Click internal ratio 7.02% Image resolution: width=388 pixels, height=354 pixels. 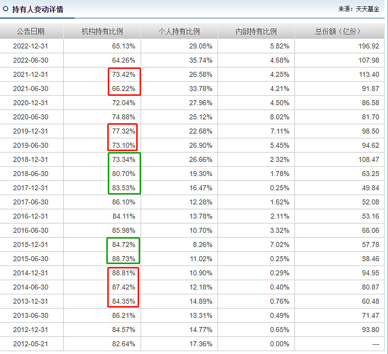280,244
